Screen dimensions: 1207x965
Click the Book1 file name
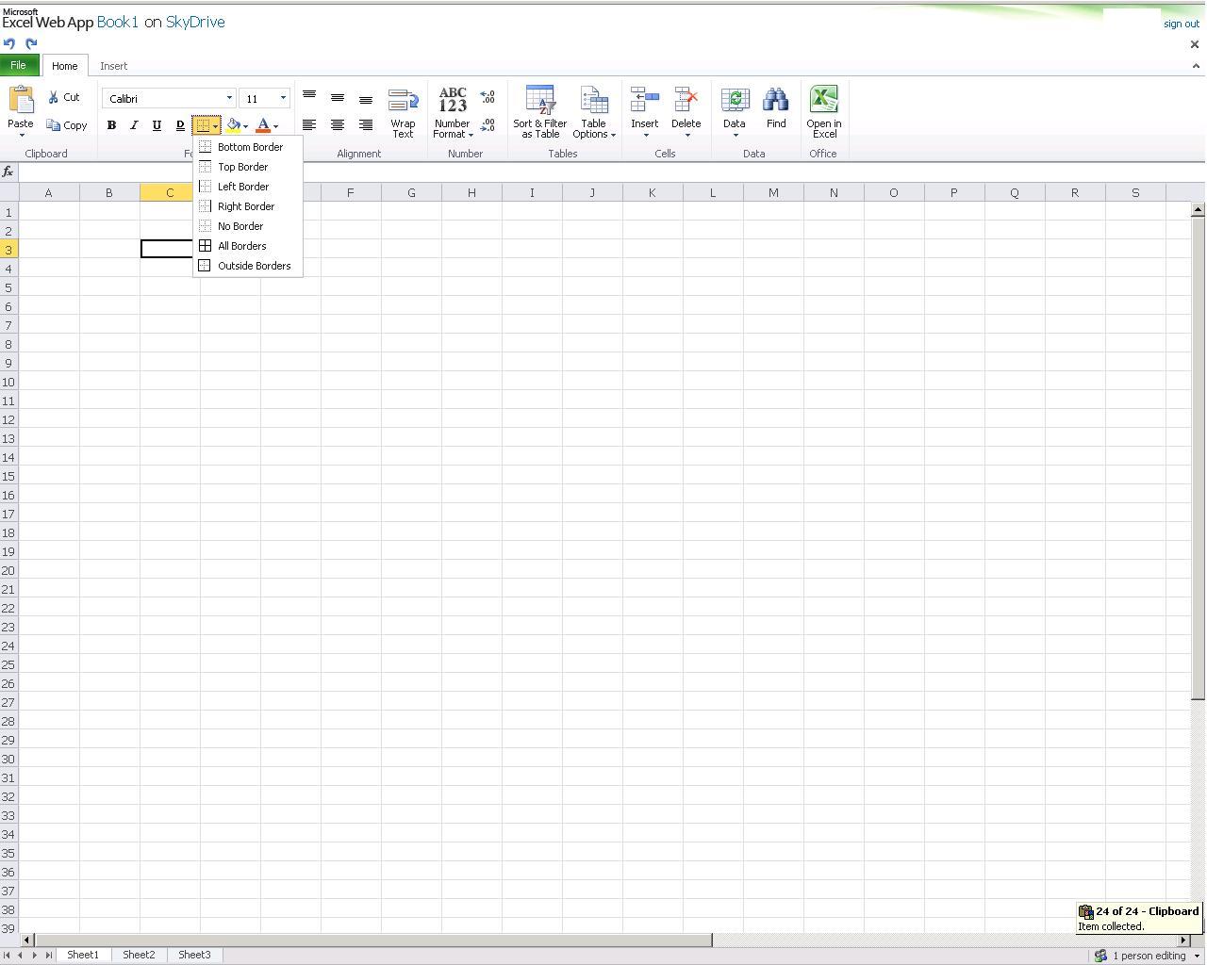pos(118,22)
